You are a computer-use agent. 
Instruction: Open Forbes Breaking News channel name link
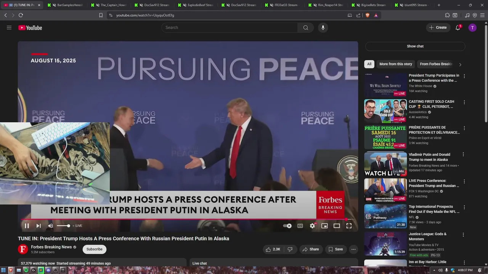tap(51, 247)
